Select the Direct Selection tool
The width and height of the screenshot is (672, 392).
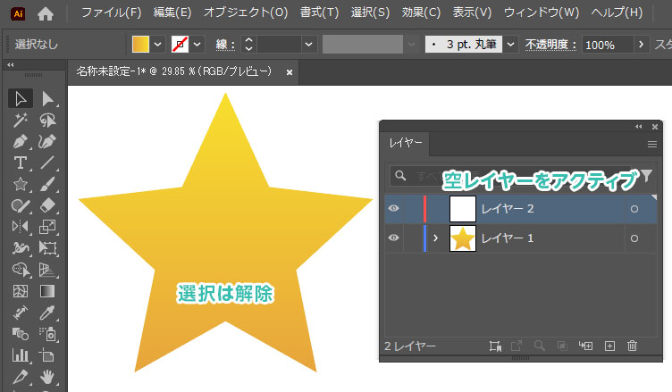(48, 98)
